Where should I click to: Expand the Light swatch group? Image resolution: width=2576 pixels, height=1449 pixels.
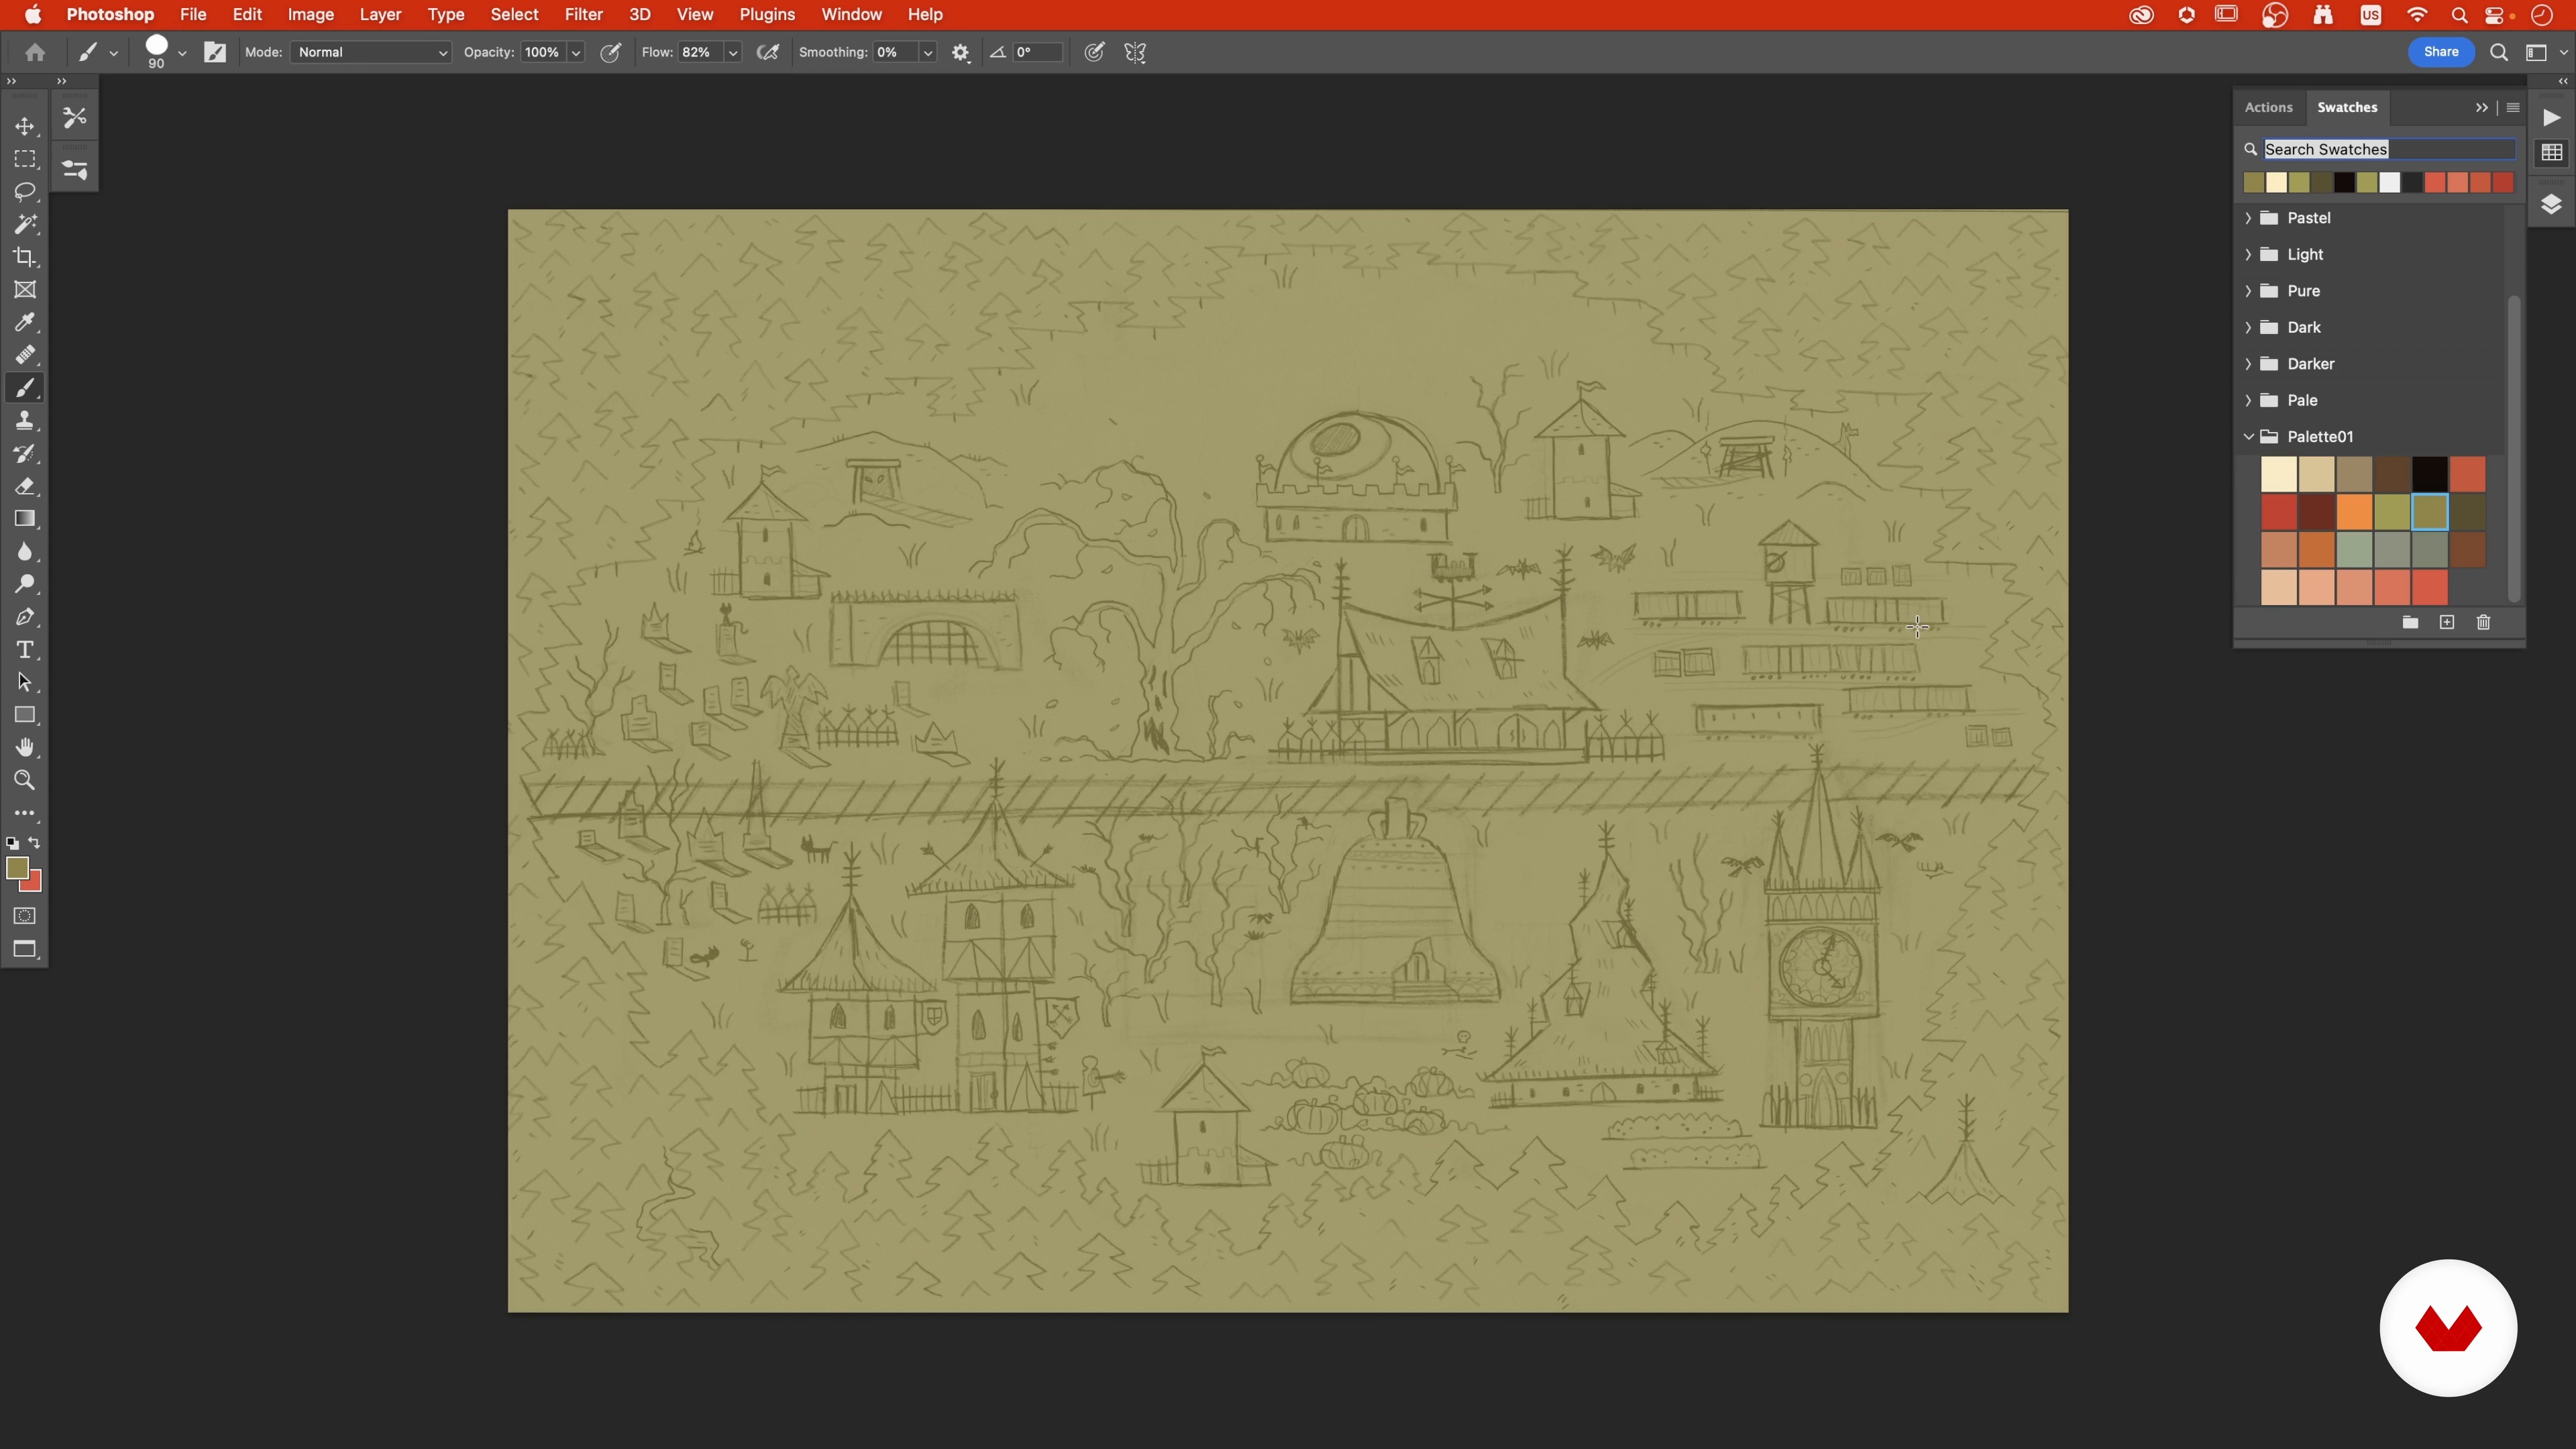coord(2248,254)
